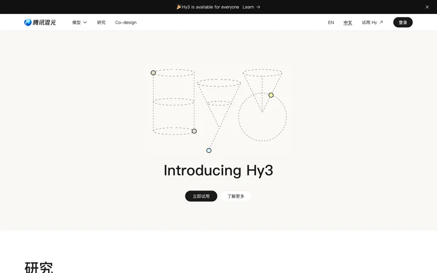Click the Hy3 dashed shapes illustration
437x273 pixels.
pyautogui.click(x=218, y=110)
